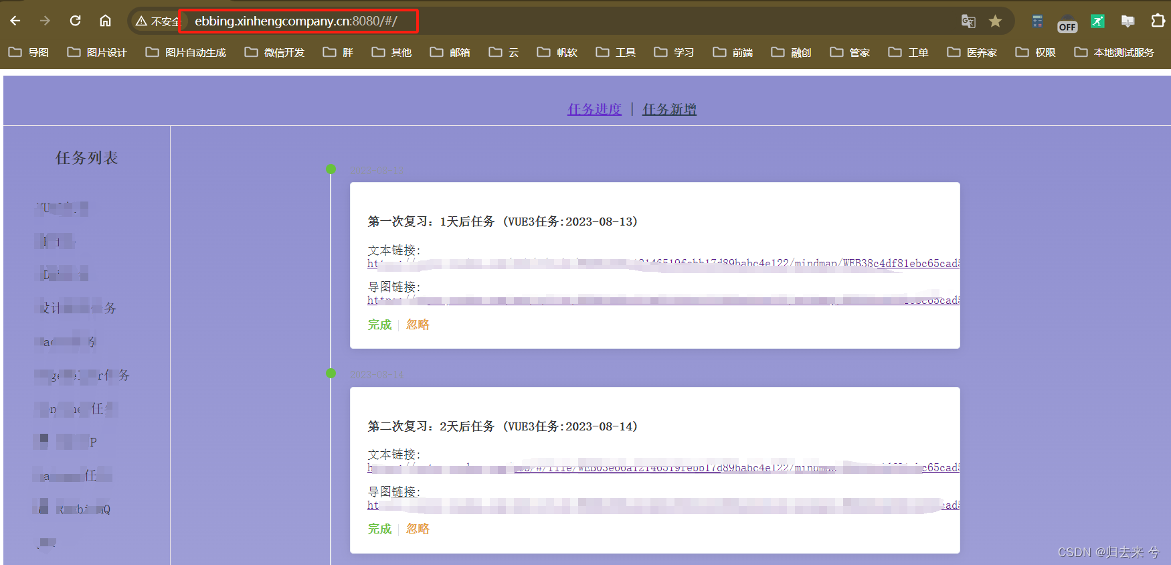The width and height of the screenshot is (1171, 565).
Task: Open the browser home page
Action: 105,21
